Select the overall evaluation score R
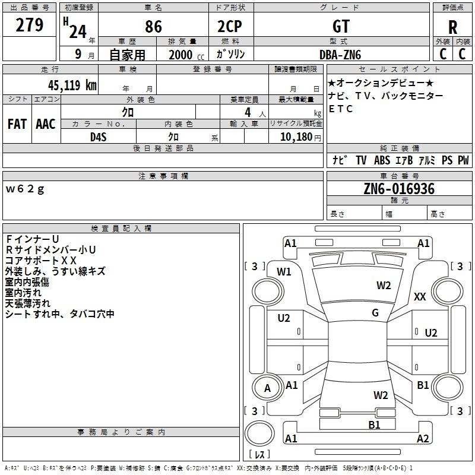Screen dimensions: 475x475 pyautogui.click(x=452, y=27)
